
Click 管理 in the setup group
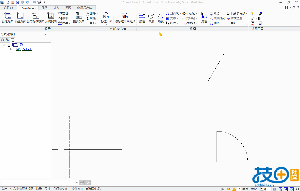63,13
